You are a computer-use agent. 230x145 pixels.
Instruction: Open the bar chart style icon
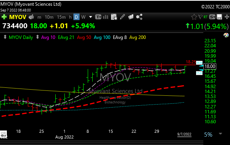point(106,17)
